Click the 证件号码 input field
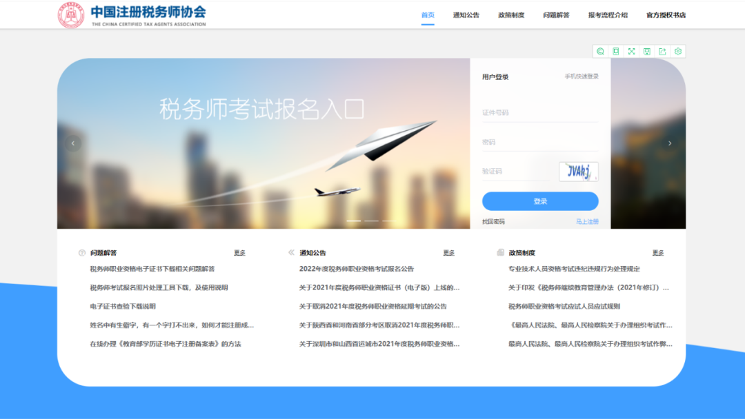The image size is (745, 419). point(540,112)
